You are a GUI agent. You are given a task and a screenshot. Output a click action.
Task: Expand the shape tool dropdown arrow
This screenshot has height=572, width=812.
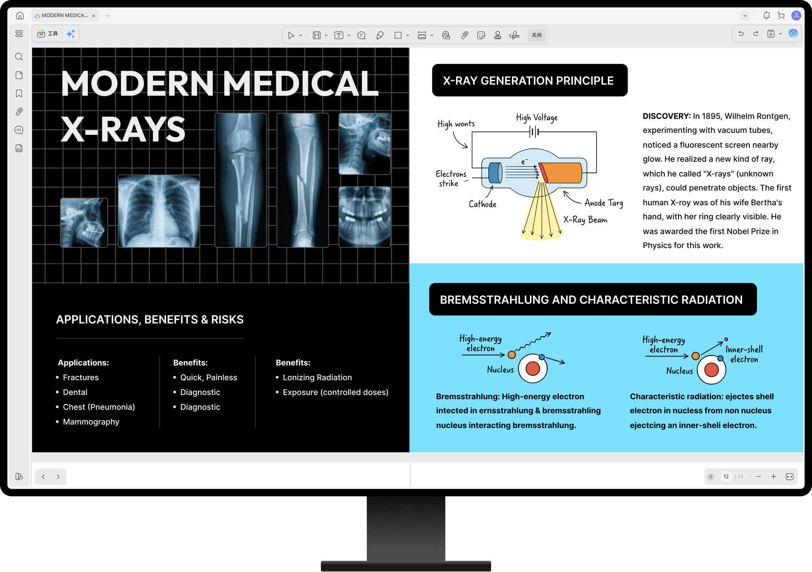408,35
